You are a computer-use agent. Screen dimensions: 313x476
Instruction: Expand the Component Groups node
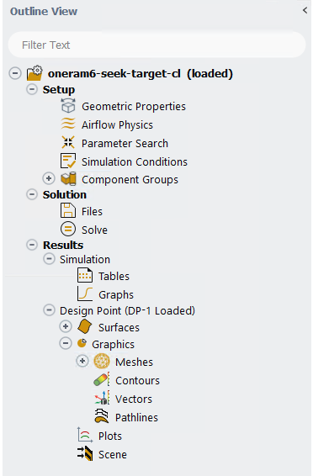(x=49, y=178)
